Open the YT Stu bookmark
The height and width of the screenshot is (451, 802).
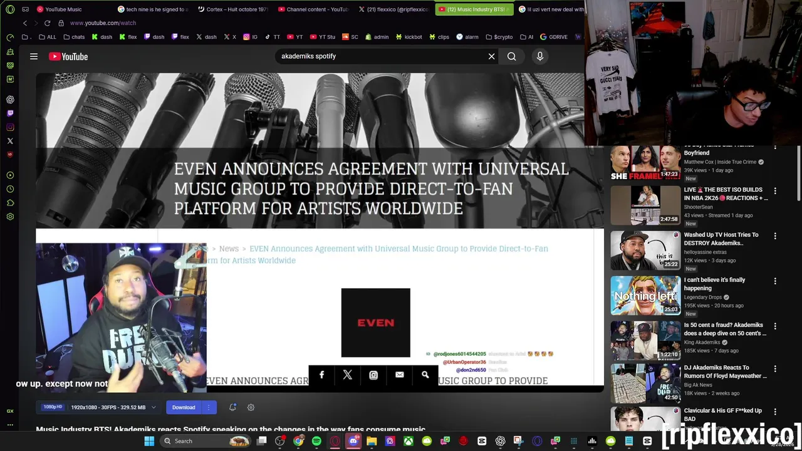[x=322, y=37]
